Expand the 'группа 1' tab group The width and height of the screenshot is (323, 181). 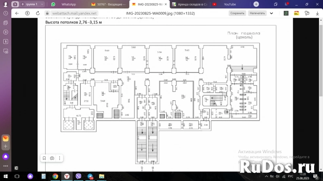[28, 4]
